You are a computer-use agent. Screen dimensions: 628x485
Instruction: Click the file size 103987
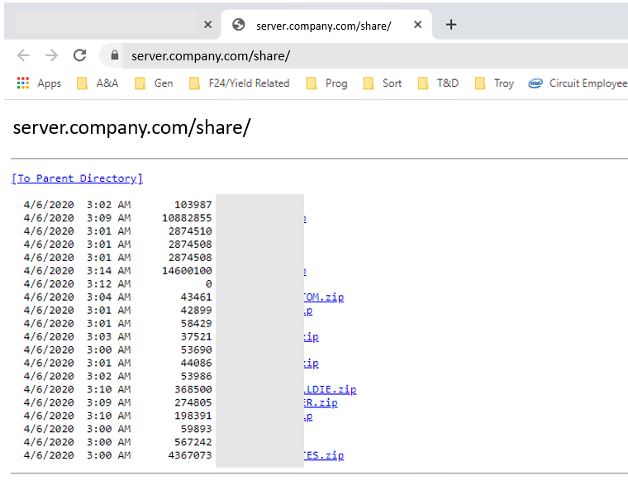click(x=193, y=205)
